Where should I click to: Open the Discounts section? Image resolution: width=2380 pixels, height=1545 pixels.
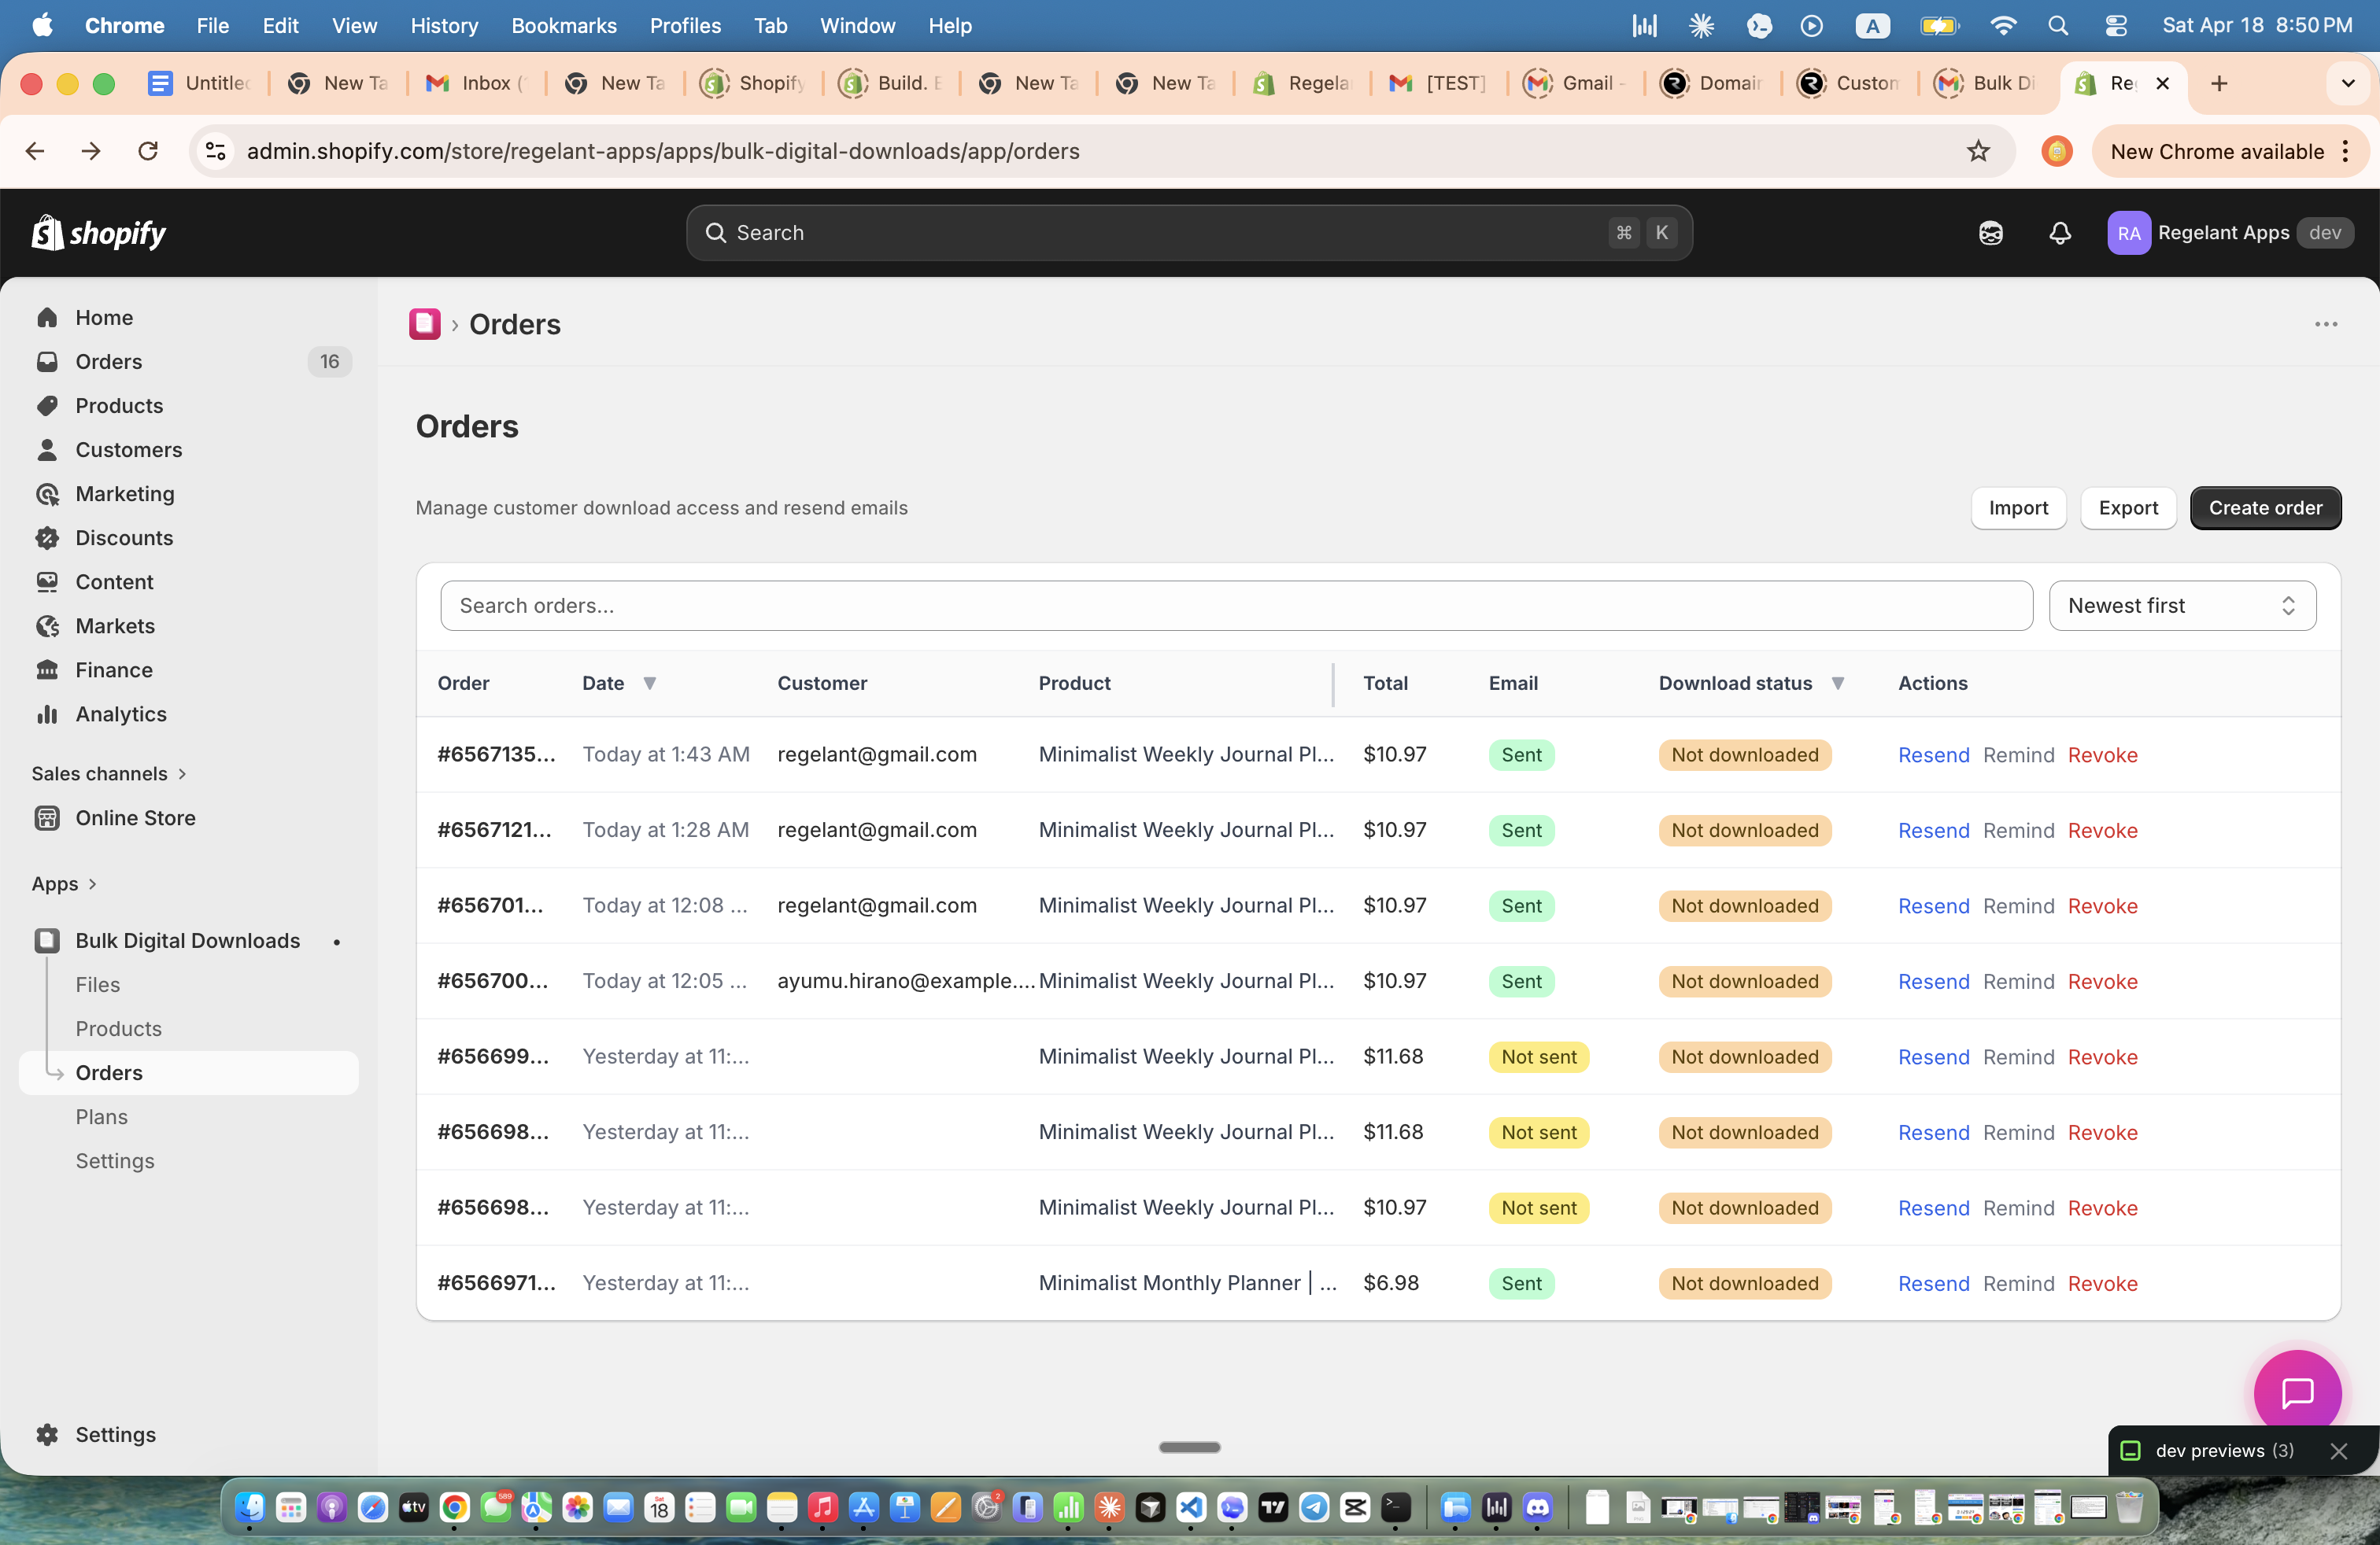click(x=124, y=537)
